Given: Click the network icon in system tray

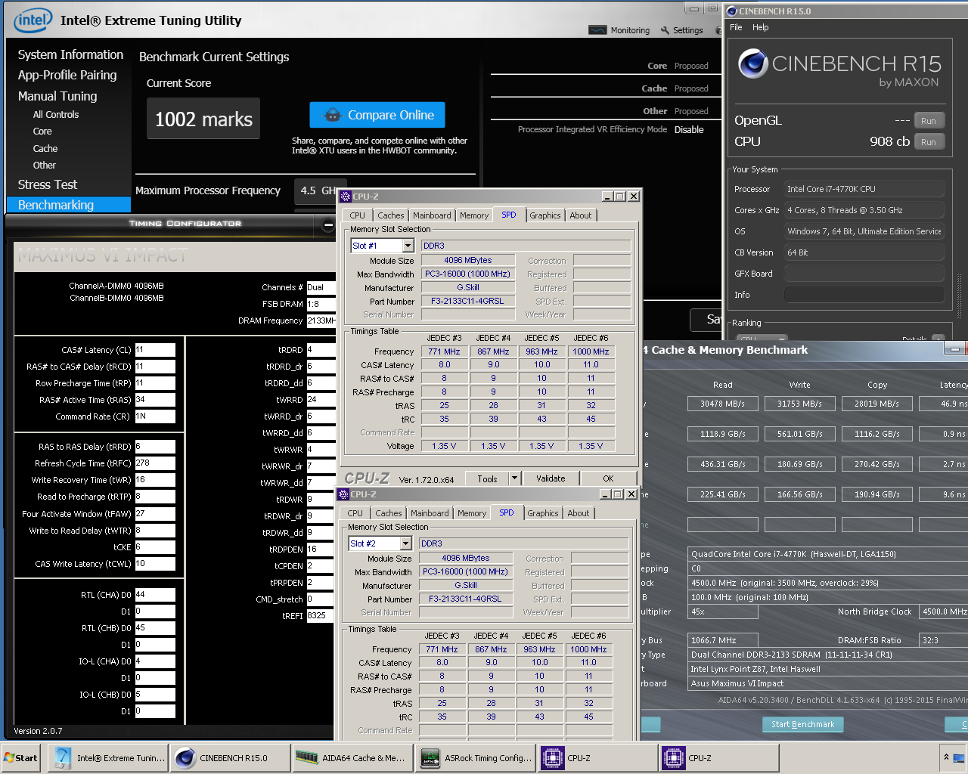Looking at the screenshot, I should [960, 757].
